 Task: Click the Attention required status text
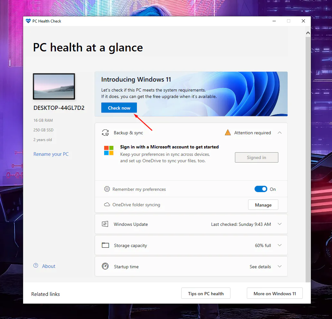[252, 133]
